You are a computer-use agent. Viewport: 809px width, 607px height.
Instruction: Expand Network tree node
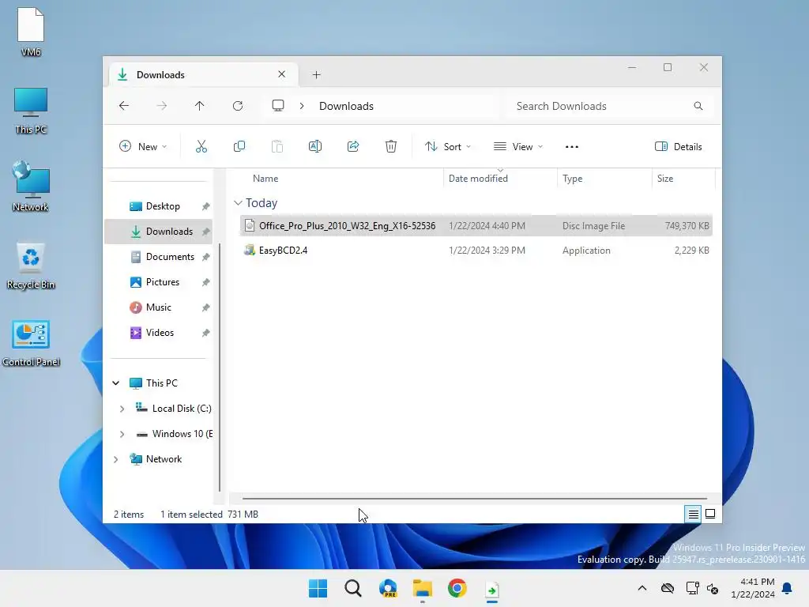116,459
